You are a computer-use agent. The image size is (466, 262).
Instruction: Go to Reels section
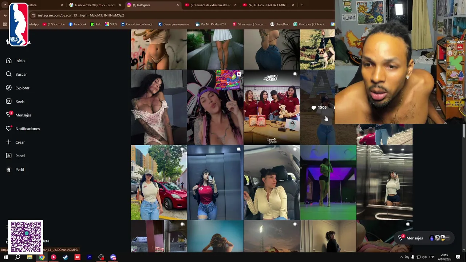click(x=15, y=102)
